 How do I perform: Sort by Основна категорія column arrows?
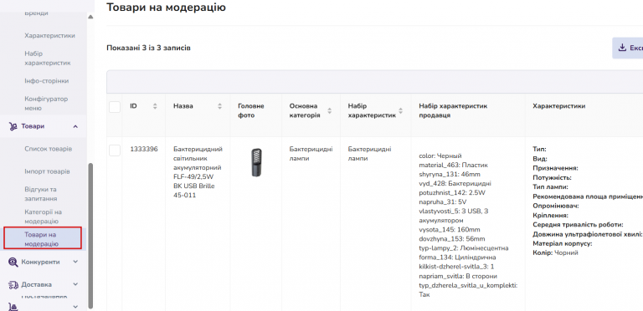click(329, 110)
